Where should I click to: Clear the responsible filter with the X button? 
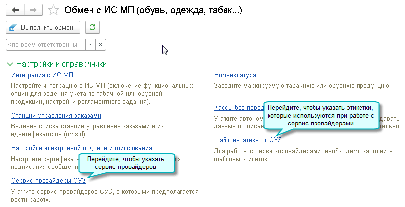click(100, 44)
